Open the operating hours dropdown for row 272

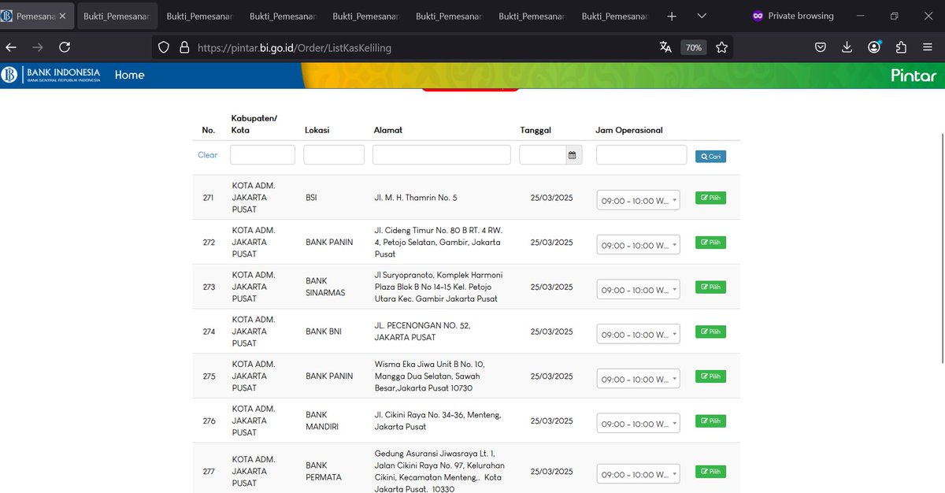tap(638, 245)
